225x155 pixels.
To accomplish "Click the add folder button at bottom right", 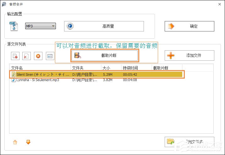I will (189, 142).
